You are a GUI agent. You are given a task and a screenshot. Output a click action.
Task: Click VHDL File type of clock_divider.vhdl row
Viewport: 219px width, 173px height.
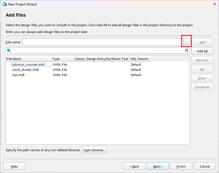click(60, 69)
